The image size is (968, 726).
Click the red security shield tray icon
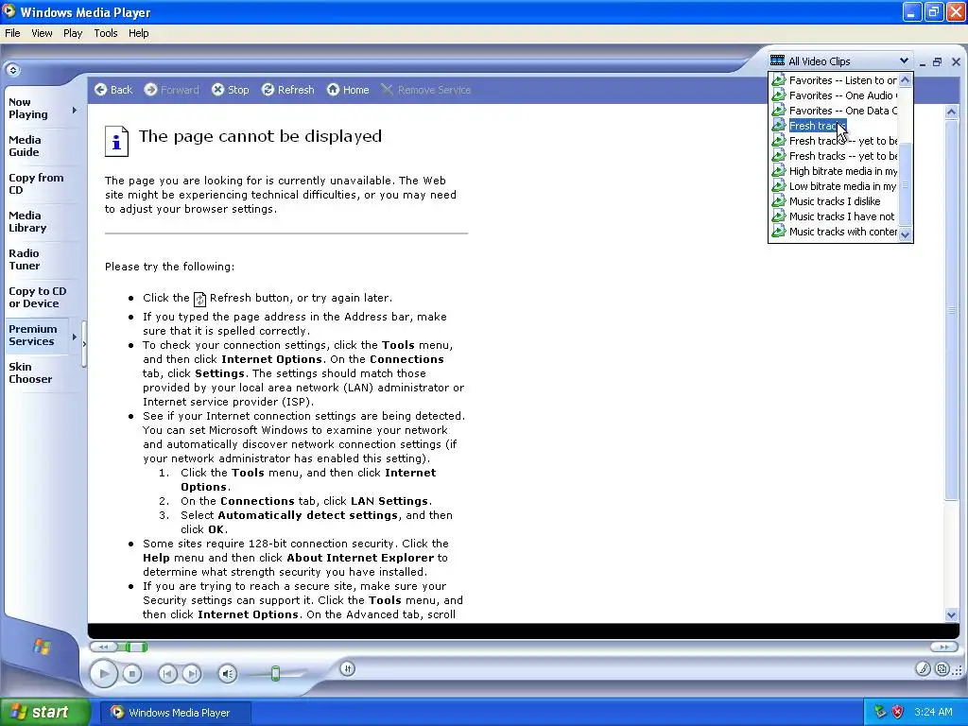pos(898,713)
